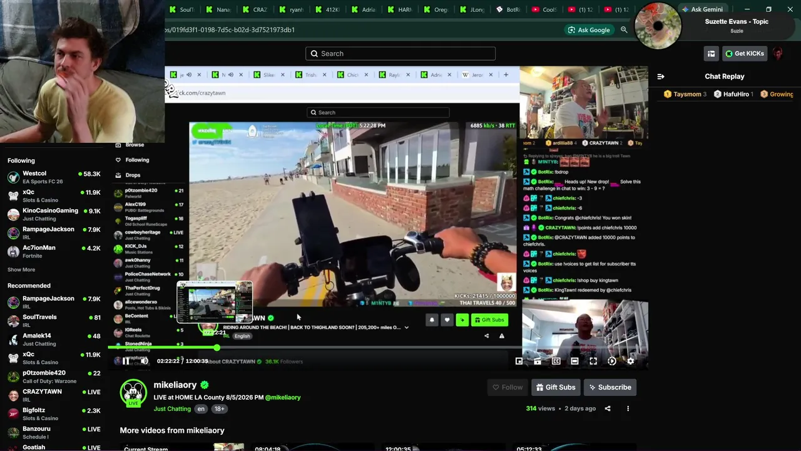The width and height of the screenshot is (801, 451).
Task: Click Westcol's avatar icon
Action: [x=13, y=177]
